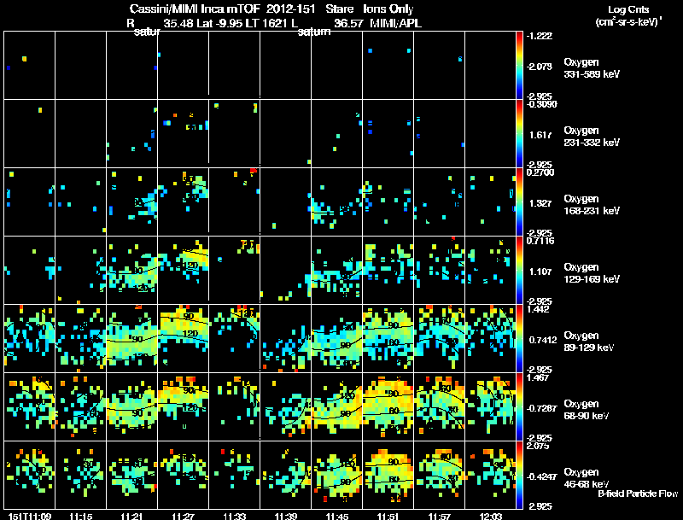Click the -1.222 color scale value
The height and width of the screenshot is (520, 683).
[x=540, y=36]
